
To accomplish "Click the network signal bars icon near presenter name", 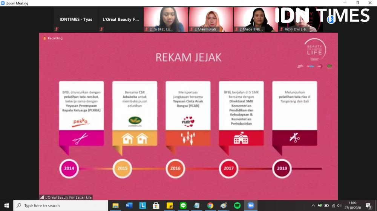I will click(x=42, y=197).
